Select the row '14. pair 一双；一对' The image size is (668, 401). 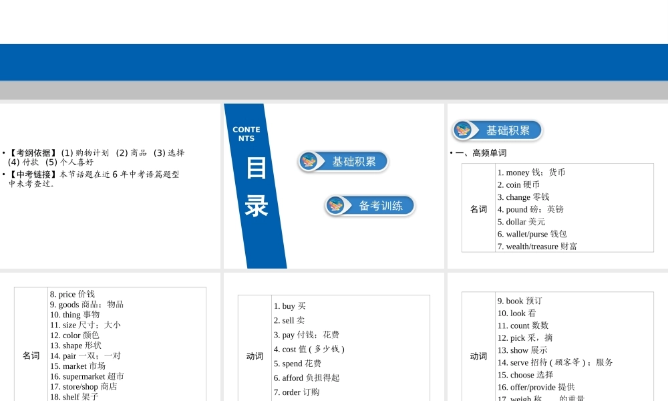[x=86, y=356]
